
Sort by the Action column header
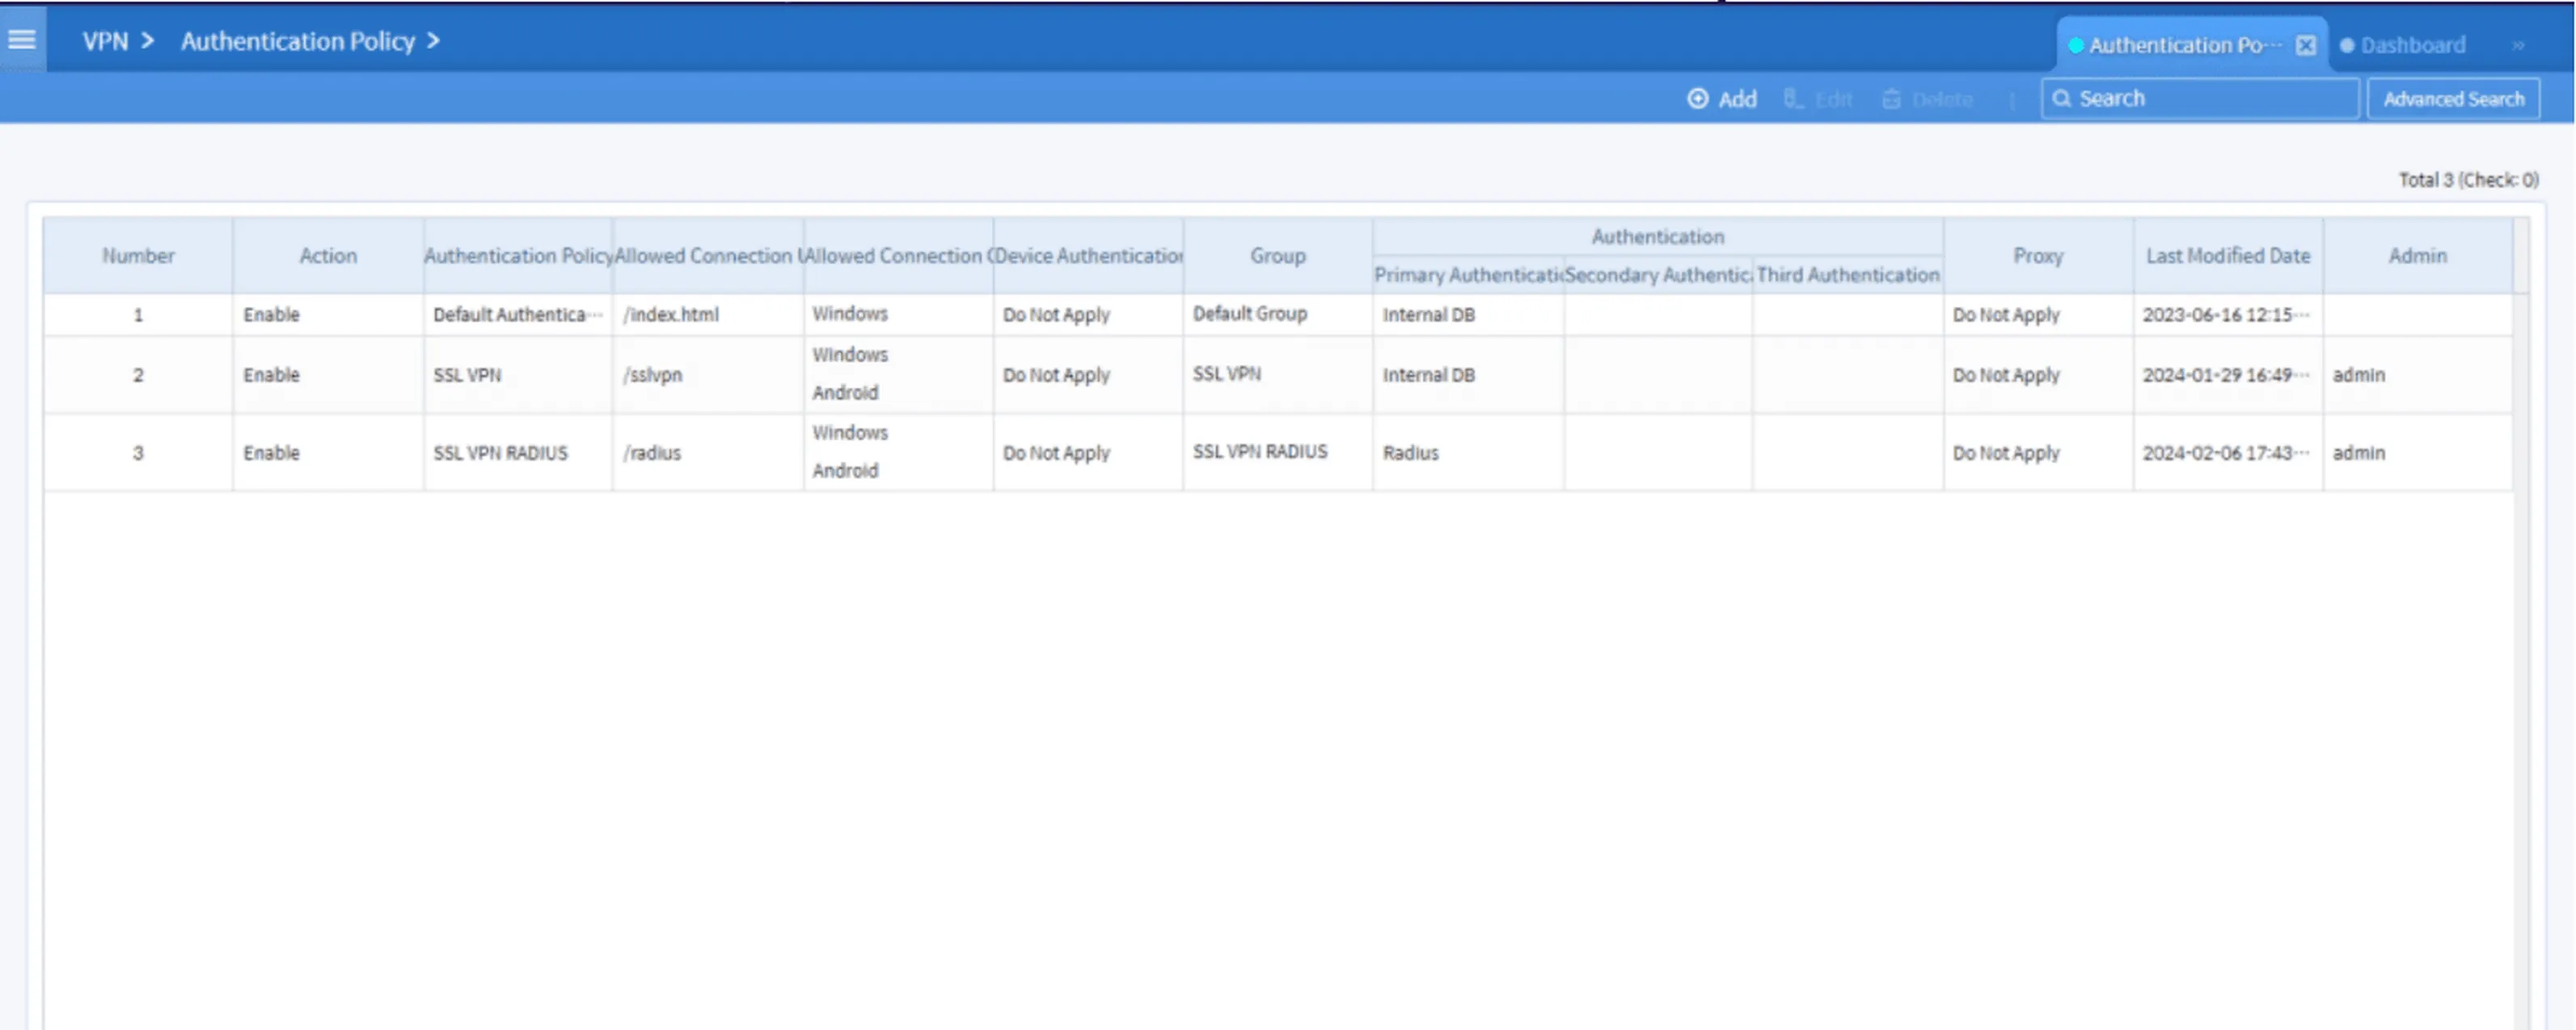328,256
